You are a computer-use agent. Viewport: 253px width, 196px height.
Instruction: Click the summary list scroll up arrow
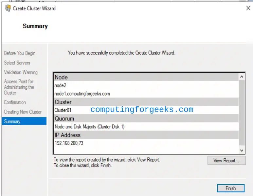pos(242,77)
